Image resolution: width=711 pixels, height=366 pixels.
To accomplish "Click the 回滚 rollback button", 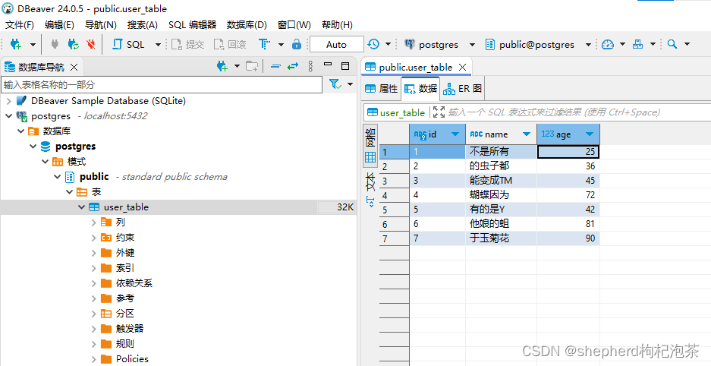I will (230, 44).
